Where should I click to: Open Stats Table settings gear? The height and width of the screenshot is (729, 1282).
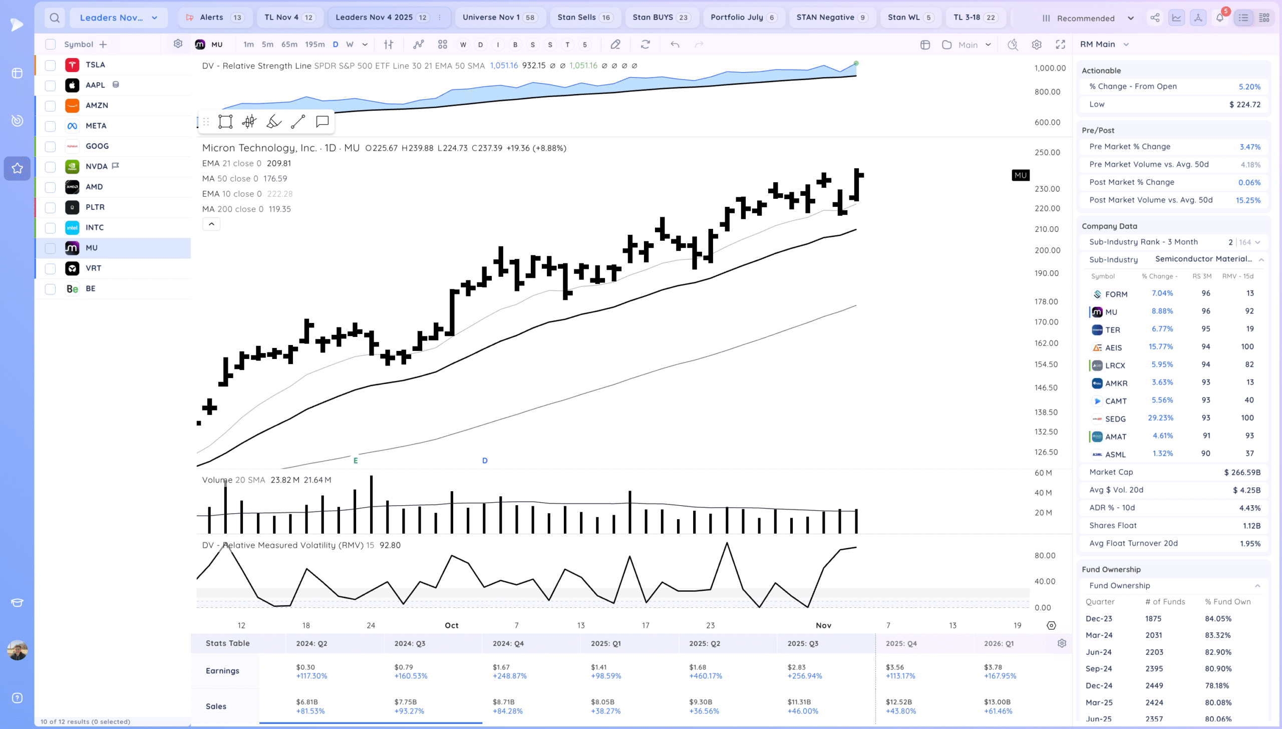pos(1062,643)
